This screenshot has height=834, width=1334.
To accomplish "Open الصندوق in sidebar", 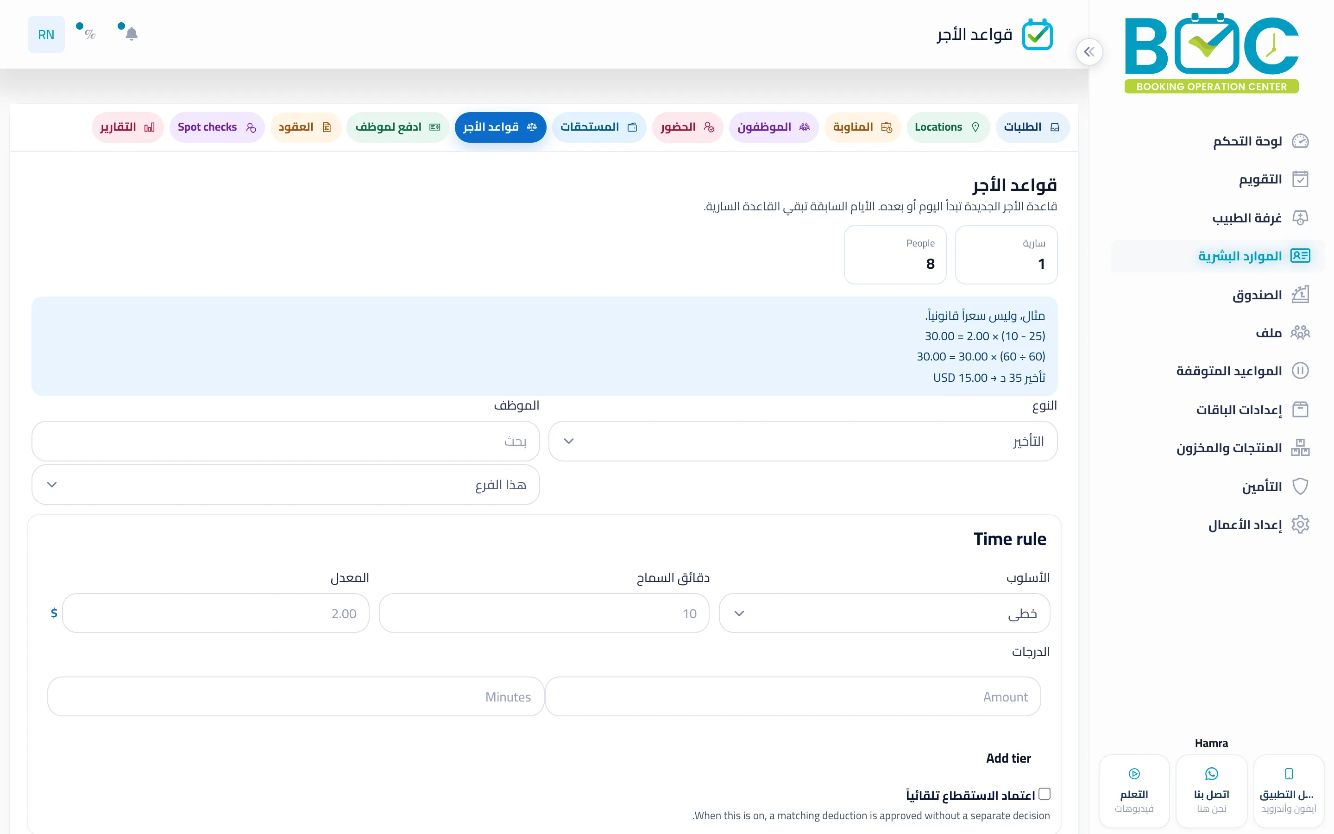I will click(1218, 295).
